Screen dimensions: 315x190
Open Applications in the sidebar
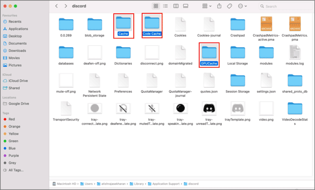point(15,29)
